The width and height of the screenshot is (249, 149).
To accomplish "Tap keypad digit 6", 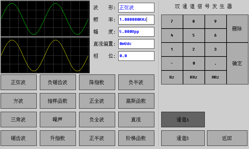I will (x=215, y=35).
